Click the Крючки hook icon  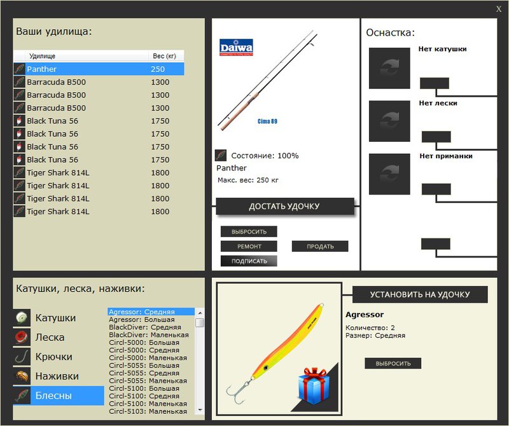coord(22,357)
